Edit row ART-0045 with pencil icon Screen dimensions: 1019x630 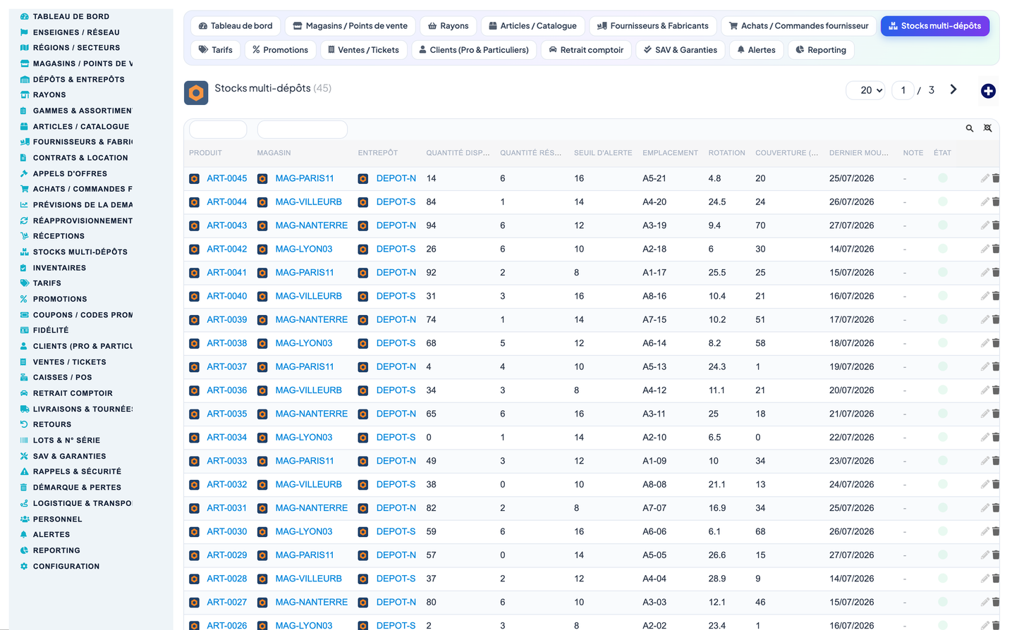coord(984,178)
